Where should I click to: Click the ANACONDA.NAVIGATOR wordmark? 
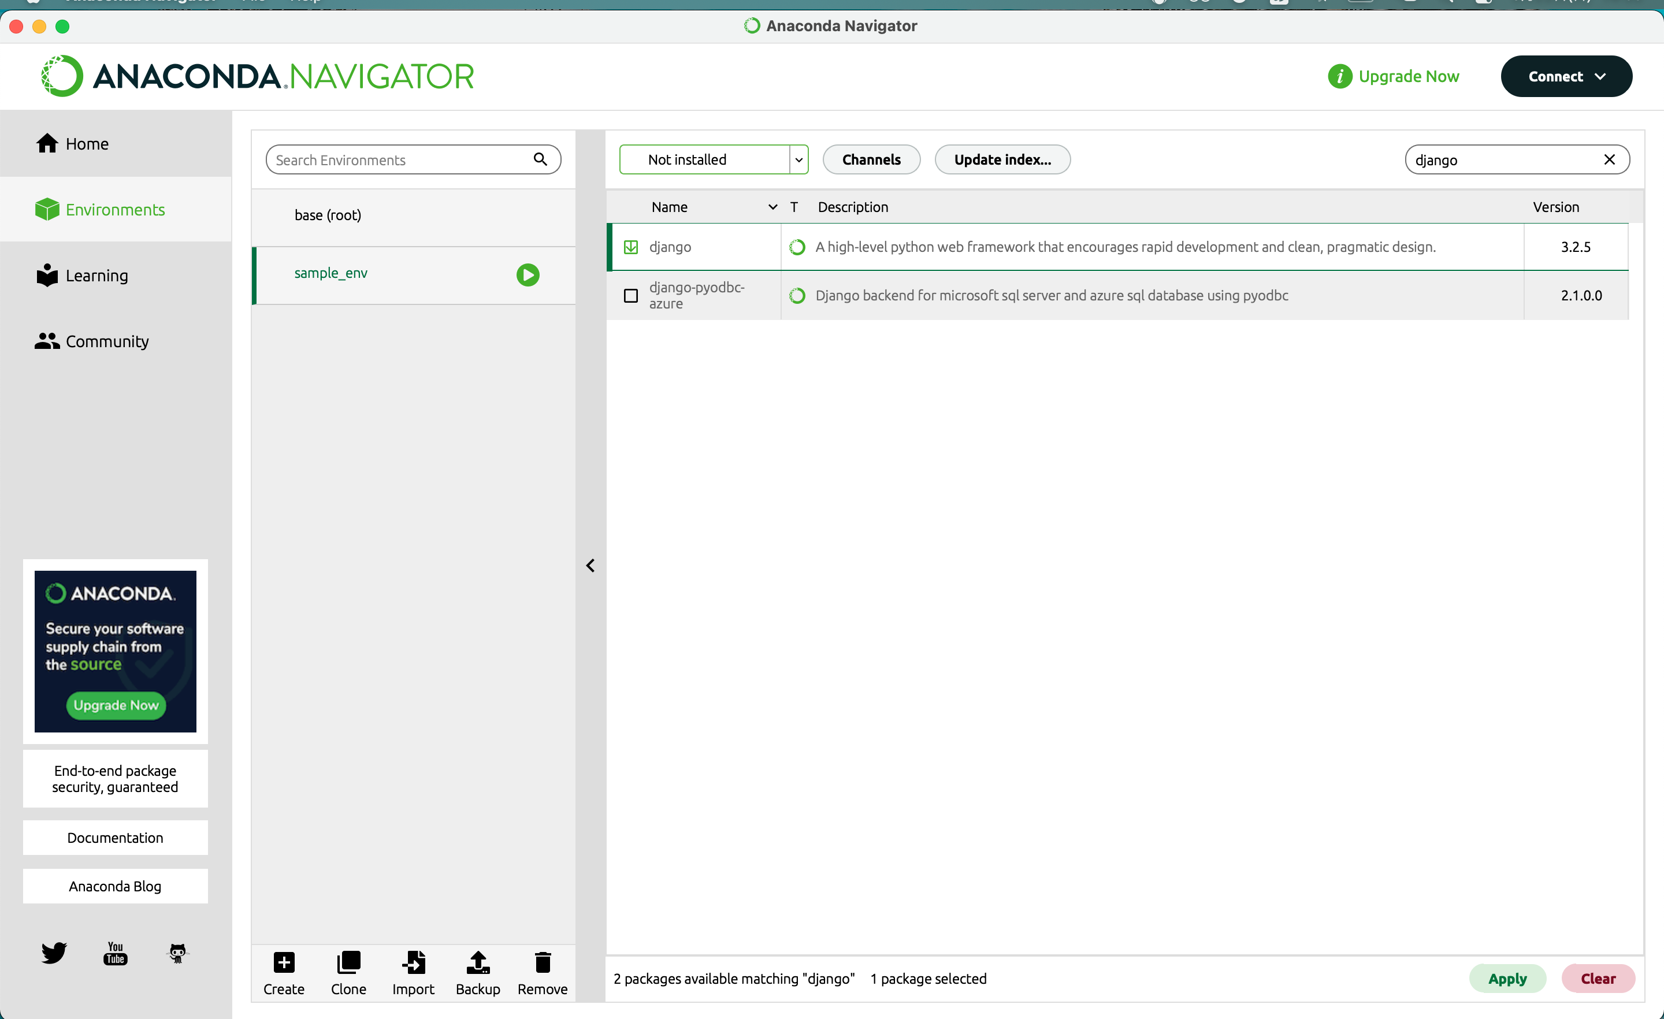[284, 76]
